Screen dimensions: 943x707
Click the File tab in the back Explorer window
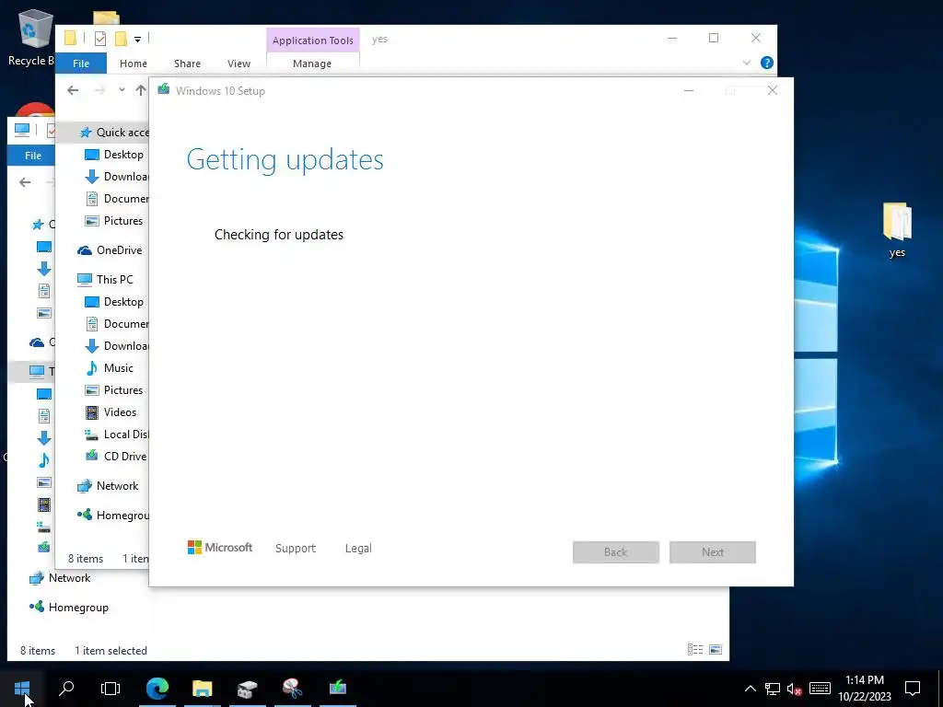(x=32, y=156)
